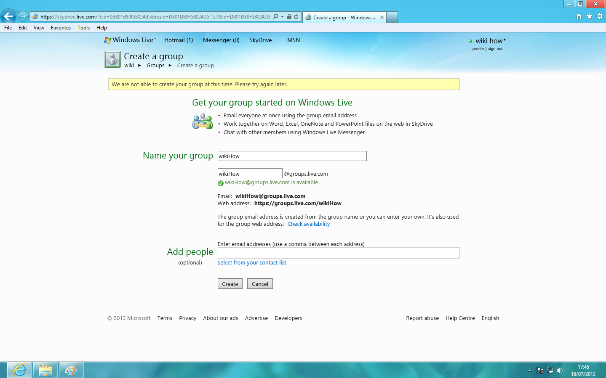Click the group name field containing wikiHow
The height and width of the screenshot is (378, 606).
tap(292, 156)
